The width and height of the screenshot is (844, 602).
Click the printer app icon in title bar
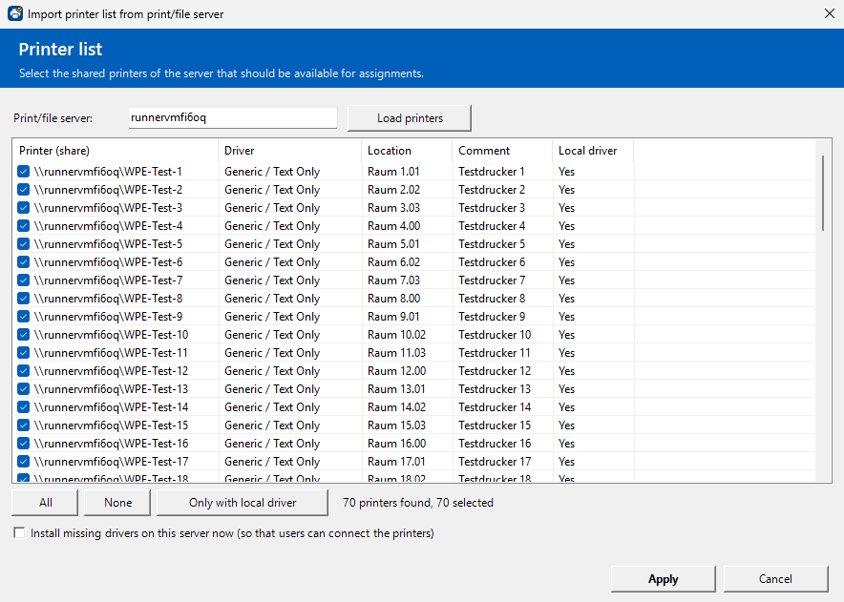click(x=15, y=13)
